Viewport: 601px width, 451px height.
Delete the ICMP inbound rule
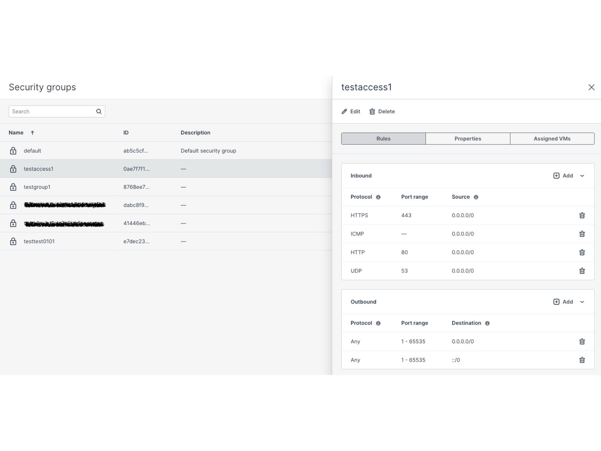click(x=582, y=234)
